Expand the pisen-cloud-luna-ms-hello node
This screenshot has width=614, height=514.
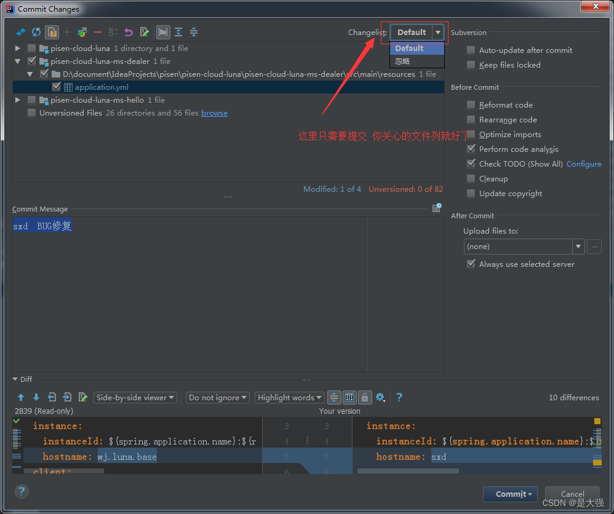tap(18, 100)
